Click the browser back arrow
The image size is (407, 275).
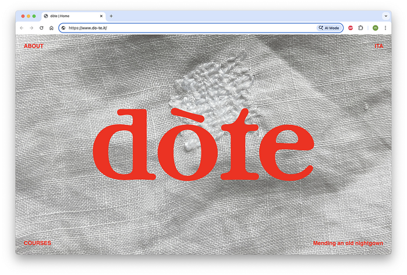click(x=22, y=28)
